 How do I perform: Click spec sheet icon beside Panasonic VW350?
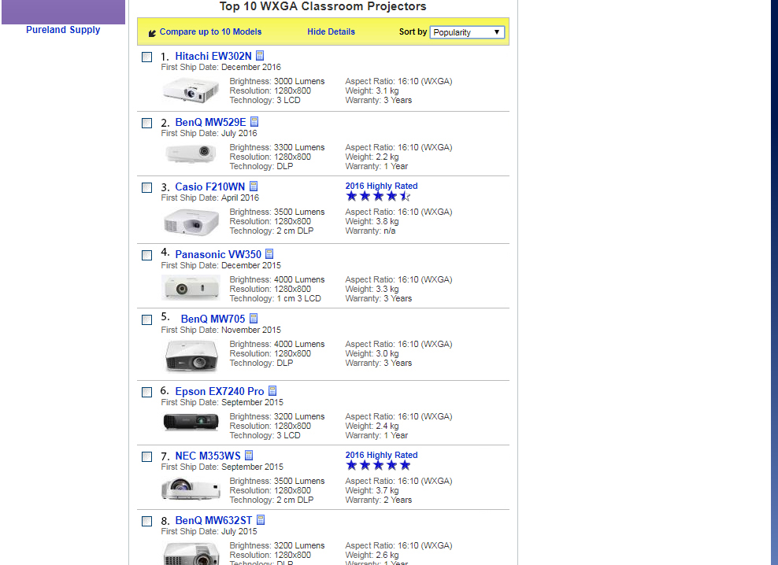point(269,254)
